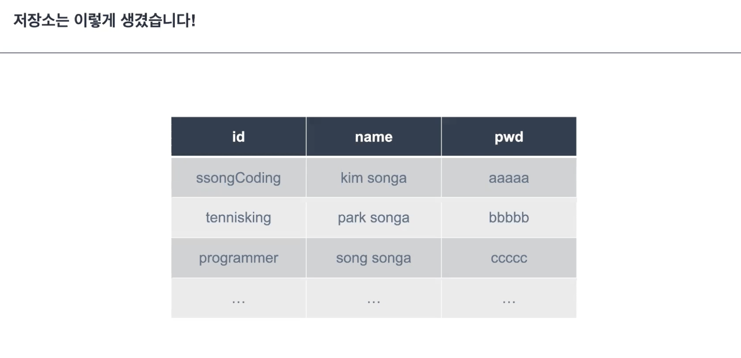Click the 'aaaaa' password cell

[x=509, y=178]
